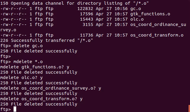Click the 'delete gc.o' command text
This screenshot has height=112, width=190.
tap(28, 46)
